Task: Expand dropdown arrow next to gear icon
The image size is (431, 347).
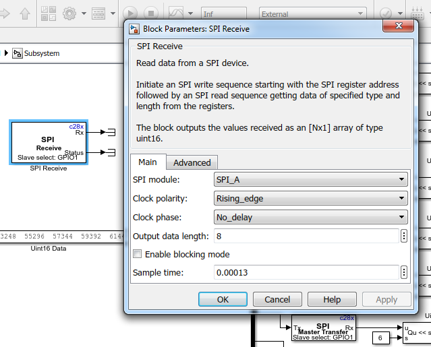Action: [x=84, y=13]
